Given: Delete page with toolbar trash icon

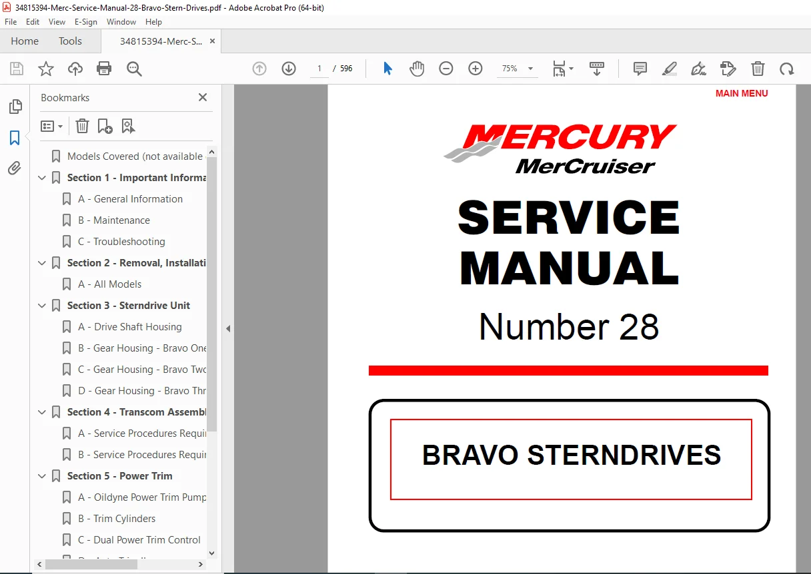Looking at the screenshot, I should pos(758,69).
